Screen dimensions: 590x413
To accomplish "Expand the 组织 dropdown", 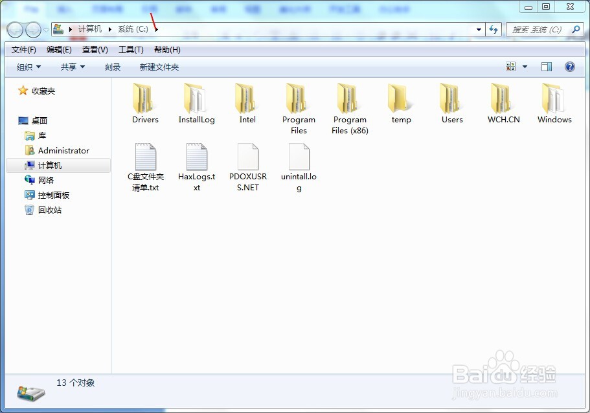I will (x=27, y=67).
